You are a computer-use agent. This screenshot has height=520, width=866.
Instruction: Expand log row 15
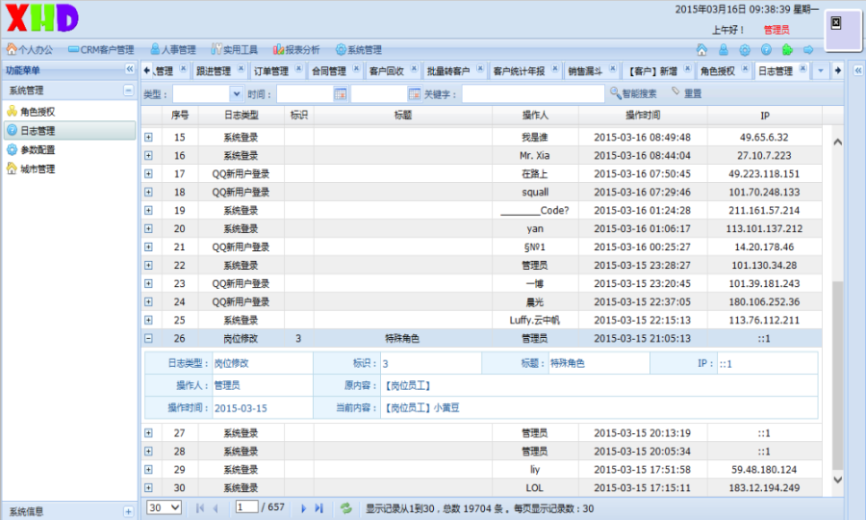[148, 137]
